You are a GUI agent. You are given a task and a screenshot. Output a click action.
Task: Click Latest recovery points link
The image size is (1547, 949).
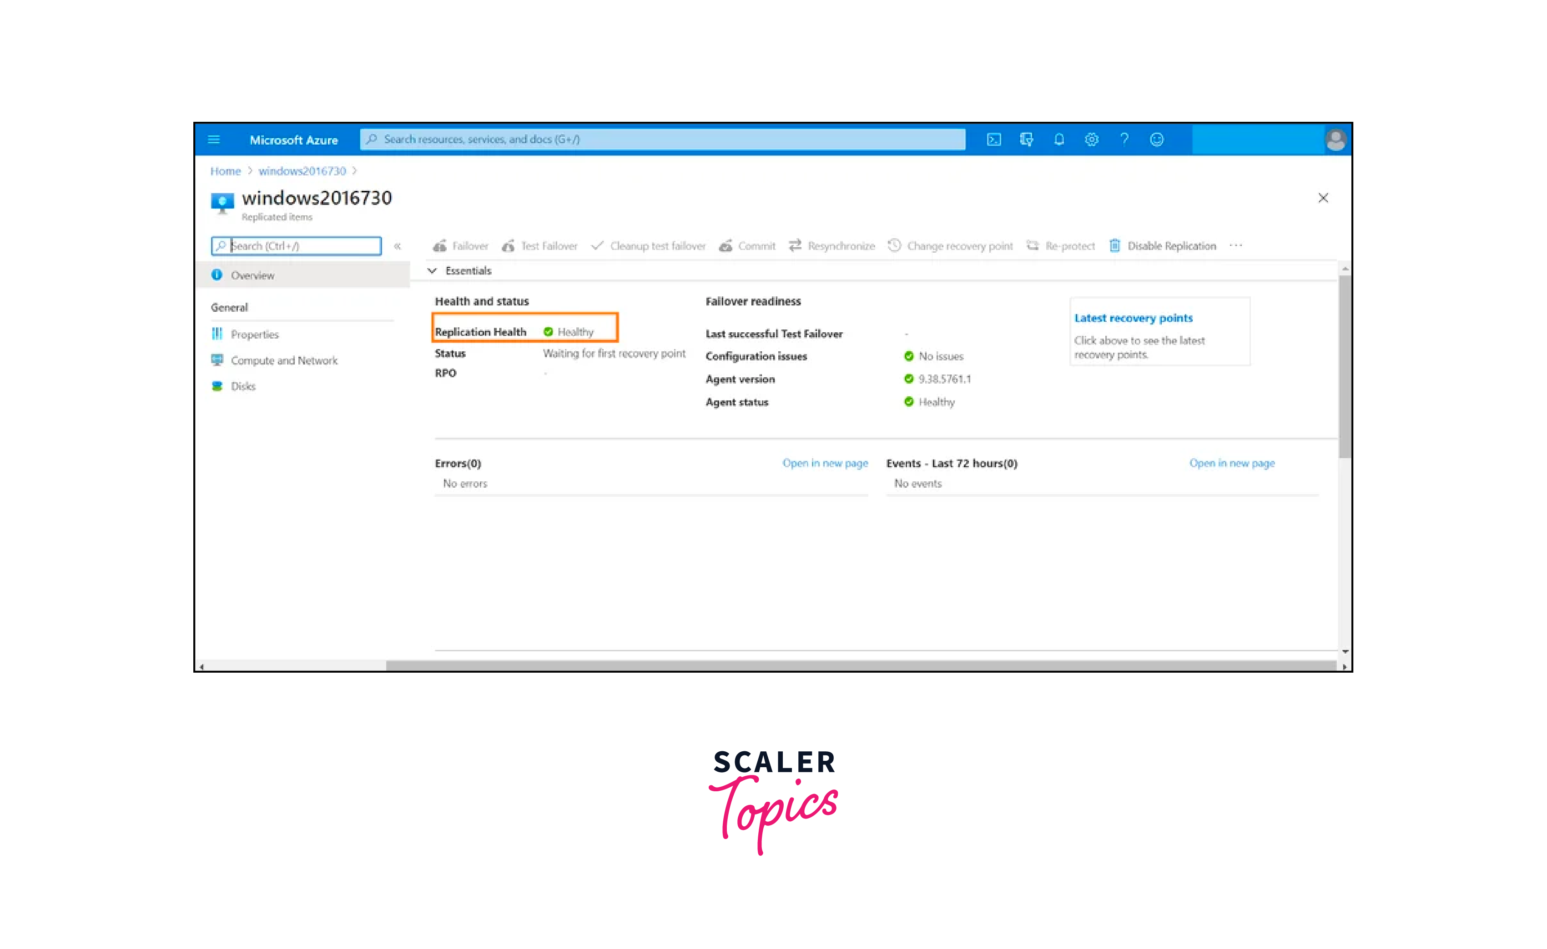pos(1133,318)
